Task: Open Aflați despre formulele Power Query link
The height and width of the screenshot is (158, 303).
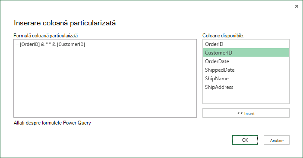Action: click(x=52, y=123)
